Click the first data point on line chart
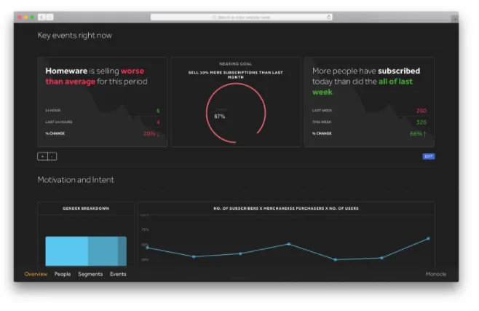This screenshot has width=479, height=311. (148, 248)
